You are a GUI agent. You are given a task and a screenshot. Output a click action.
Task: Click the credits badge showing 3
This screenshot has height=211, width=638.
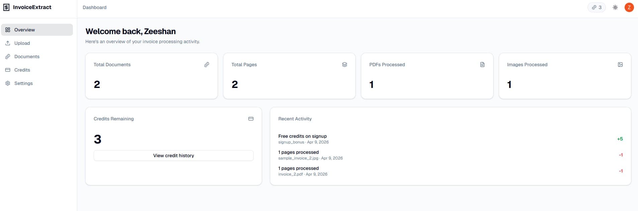(597, 7)
